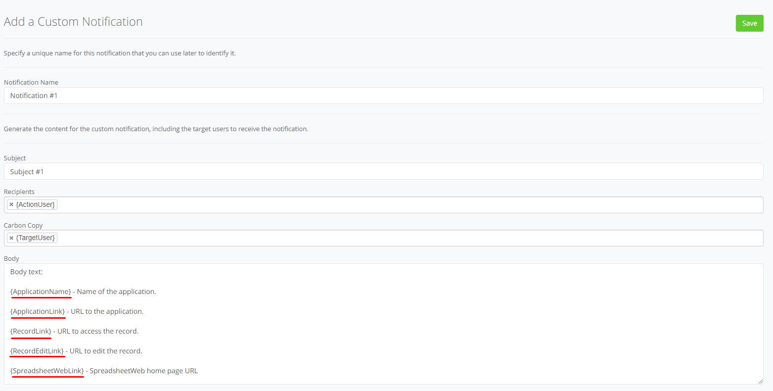Place cursor on {ApplicationLink} placeholder text
The width and height of the screenshot is (773, 391).
[x=38, y=311]
